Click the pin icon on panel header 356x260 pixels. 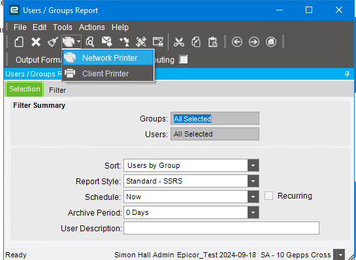347,74
